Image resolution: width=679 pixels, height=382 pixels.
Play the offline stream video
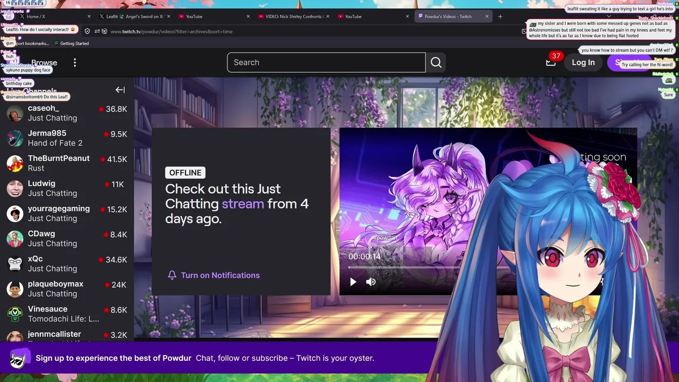pyautogui.click(x=353, y=282)
